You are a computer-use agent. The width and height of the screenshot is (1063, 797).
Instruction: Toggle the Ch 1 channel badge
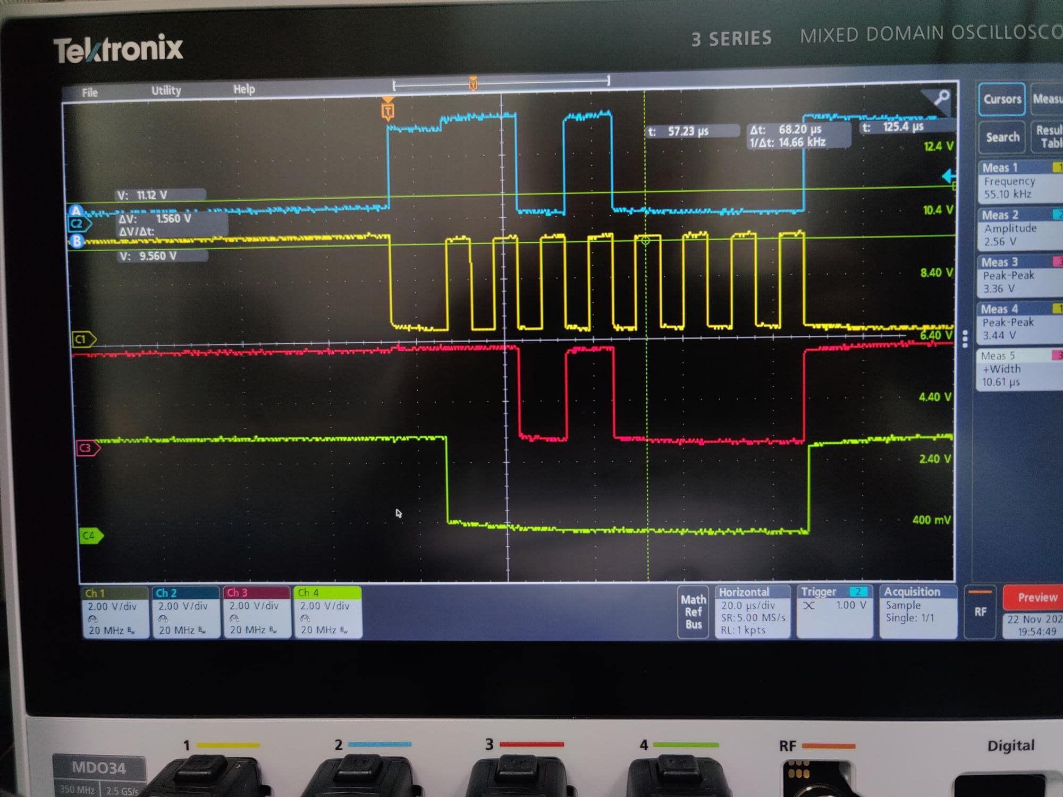point(114,612)
